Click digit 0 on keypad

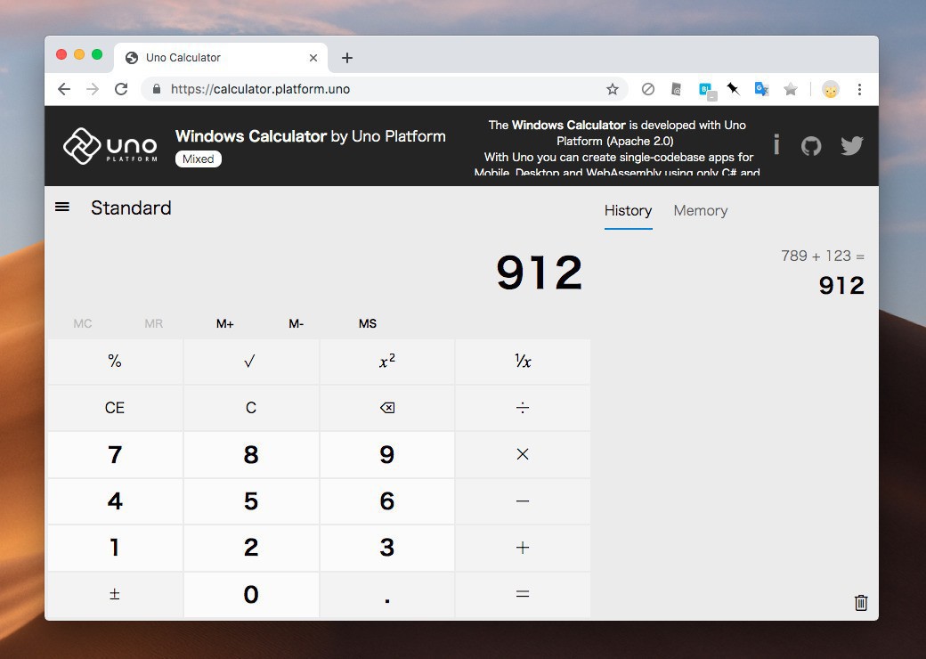[250, 594]
